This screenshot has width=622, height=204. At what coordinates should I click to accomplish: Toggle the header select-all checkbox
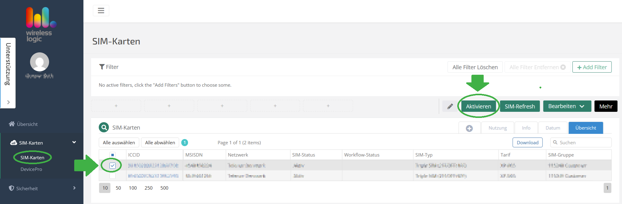point(113,155)
